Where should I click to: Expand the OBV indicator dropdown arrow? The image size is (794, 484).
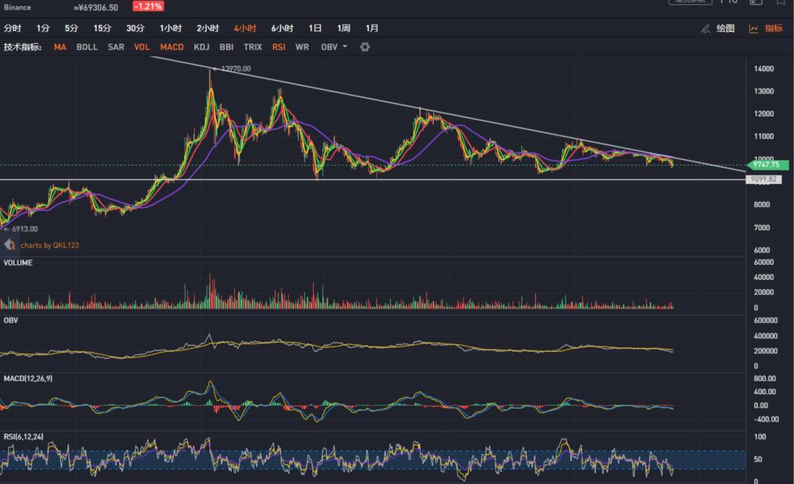(345, 47)
